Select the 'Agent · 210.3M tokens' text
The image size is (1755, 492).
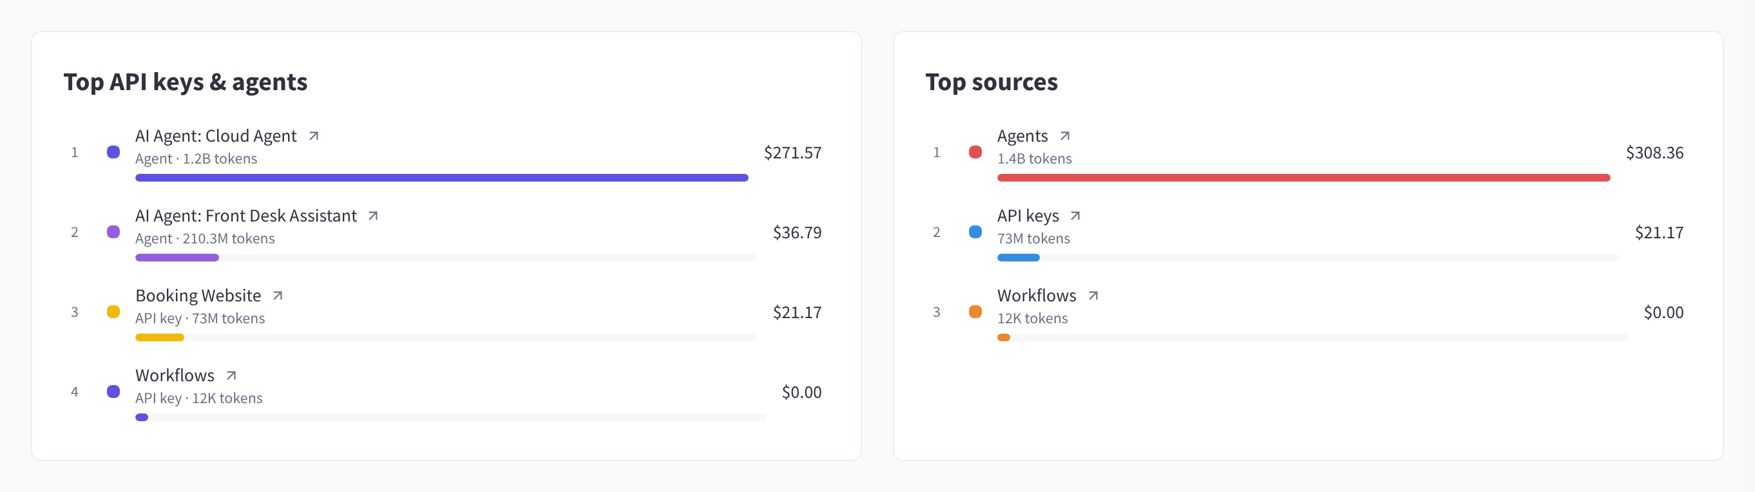205,238
